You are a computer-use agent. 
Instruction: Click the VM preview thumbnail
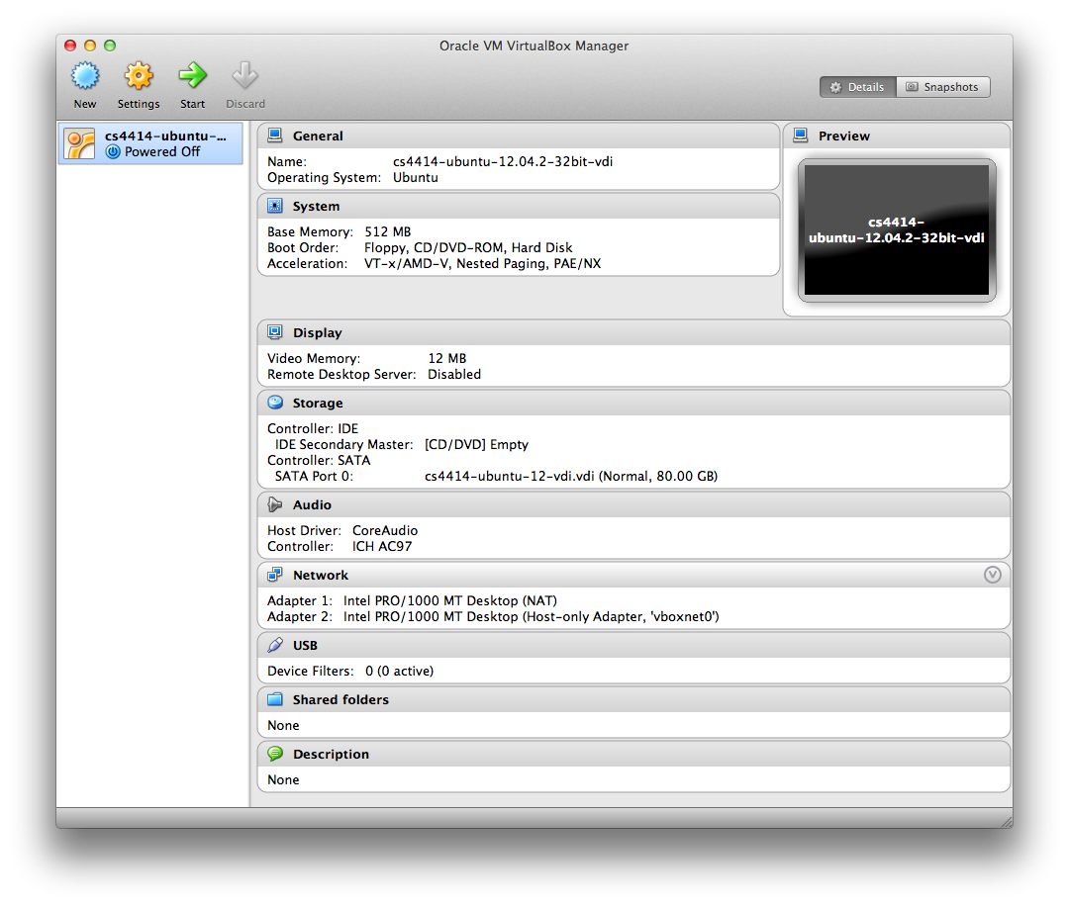[897, 230]
